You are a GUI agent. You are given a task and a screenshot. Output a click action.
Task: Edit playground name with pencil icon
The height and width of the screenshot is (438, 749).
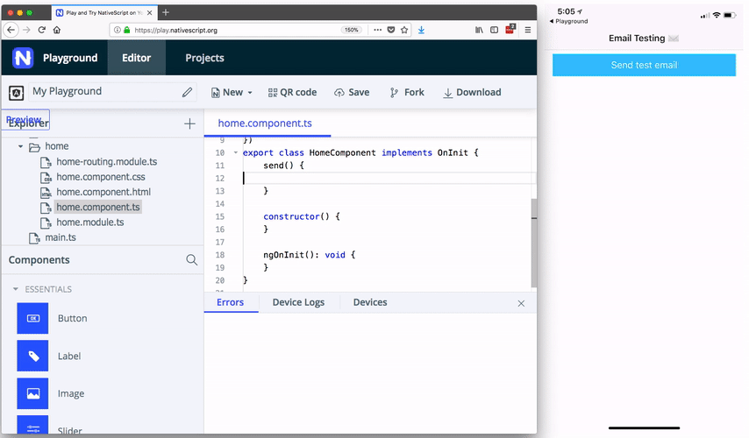coord(188,92)
